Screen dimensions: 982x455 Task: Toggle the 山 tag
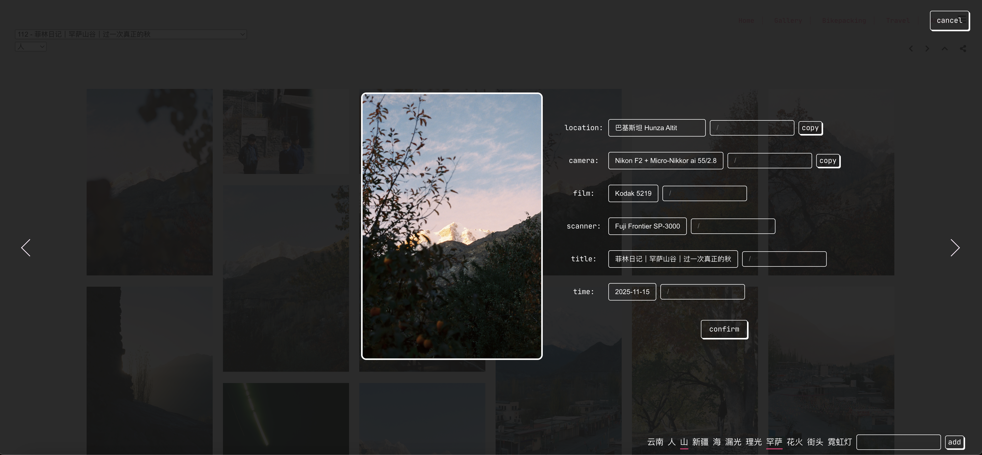tap(684, 442)
